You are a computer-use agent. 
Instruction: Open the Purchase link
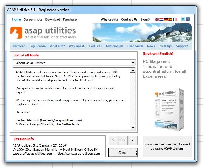70,19
